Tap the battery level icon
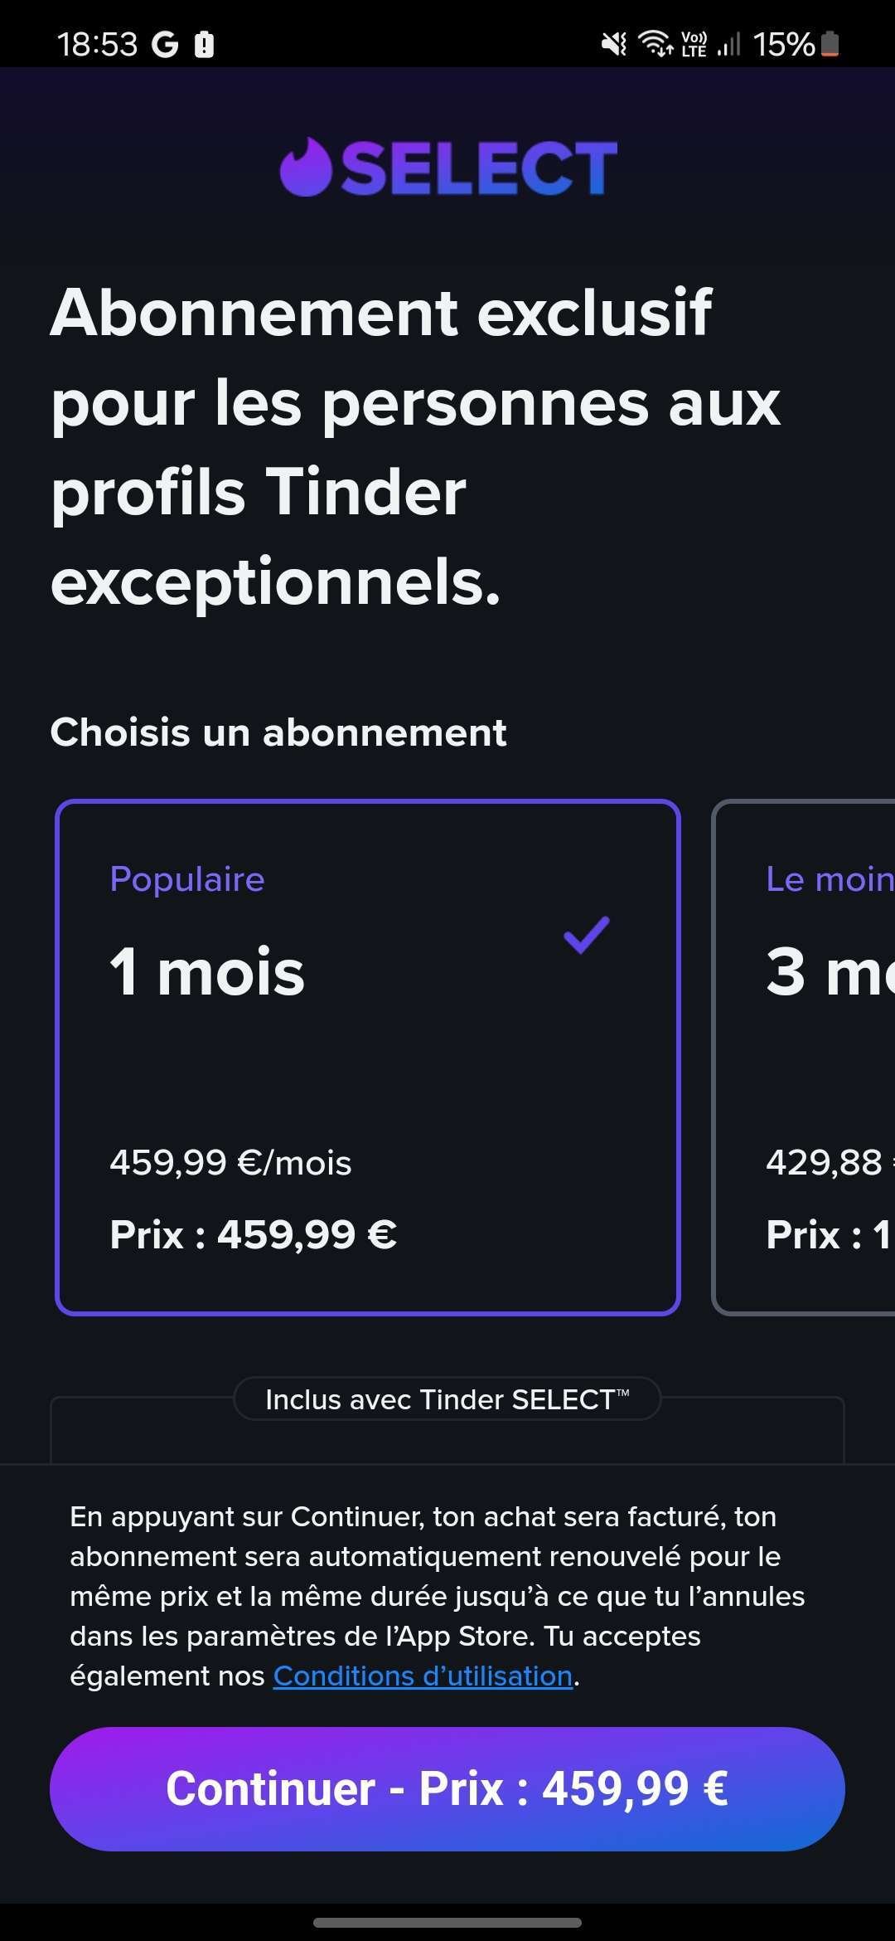 (x=830, y=44)
